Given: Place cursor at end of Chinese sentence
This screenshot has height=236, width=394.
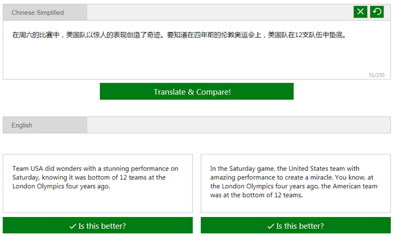Looking at the screenshot, I should tap(347, 35).
